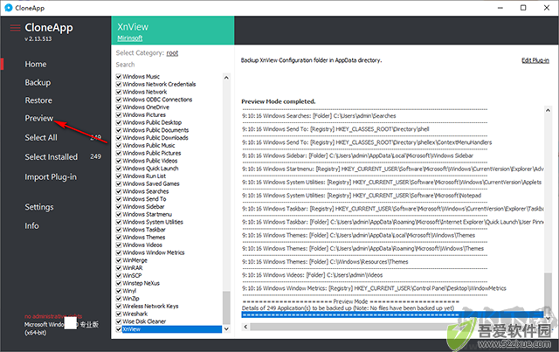
Task: Open Import Plug-in
Action: coord(51,177)
